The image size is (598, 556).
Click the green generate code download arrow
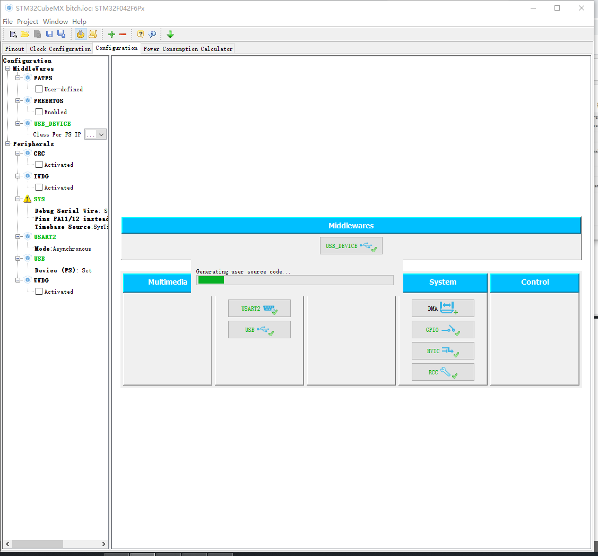(x=170, y=33)
